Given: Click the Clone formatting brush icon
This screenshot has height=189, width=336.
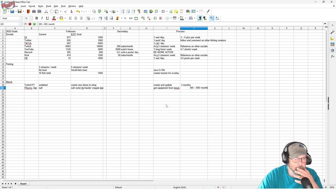Looking at the screenshot, I should click(x=66, y=11).
